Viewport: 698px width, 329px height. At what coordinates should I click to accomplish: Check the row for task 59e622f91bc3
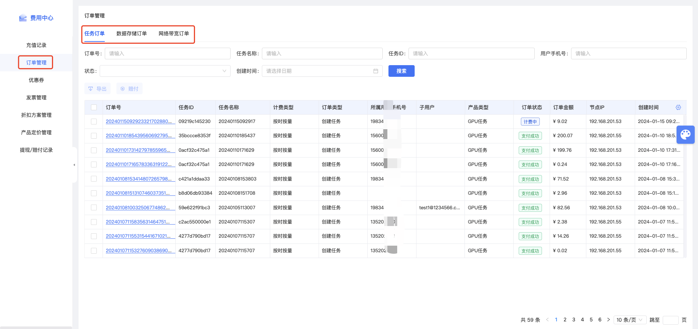[94, 207]
